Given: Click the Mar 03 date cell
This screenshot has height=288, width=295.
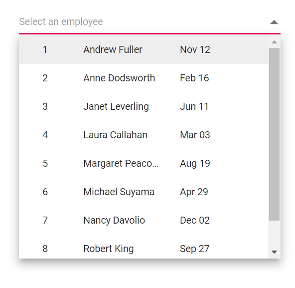Looking at the screenshot, I should (x=195, y=135).
